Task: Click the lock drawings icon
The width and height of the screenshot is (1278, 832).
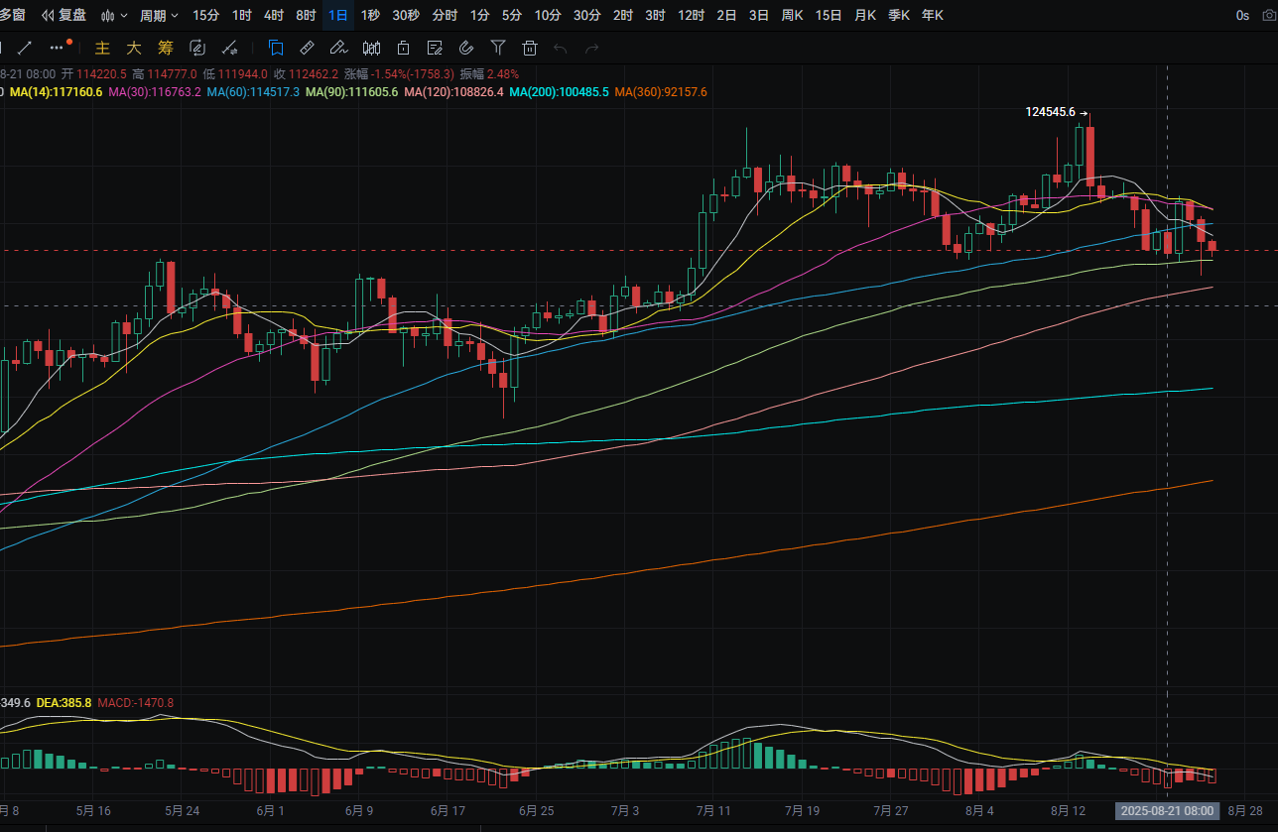Action: tap(402, 48)
